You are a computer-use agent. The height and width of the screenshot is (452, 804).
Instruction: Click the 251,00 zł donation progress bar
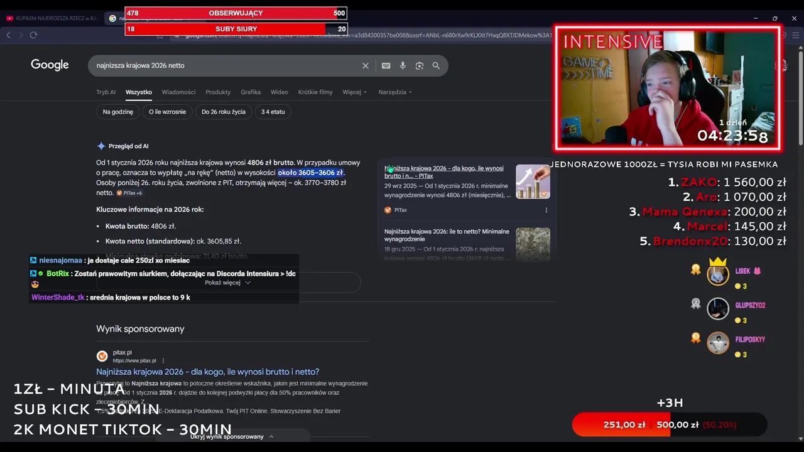click(669, 425)
